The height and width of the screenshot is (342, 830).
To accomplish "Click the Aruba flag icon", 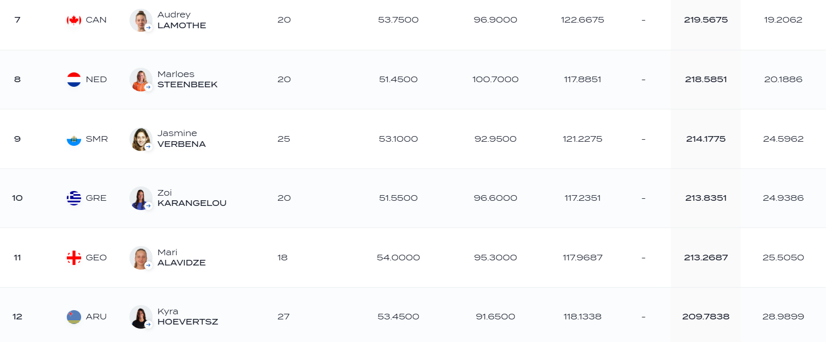I will point(74,317).
